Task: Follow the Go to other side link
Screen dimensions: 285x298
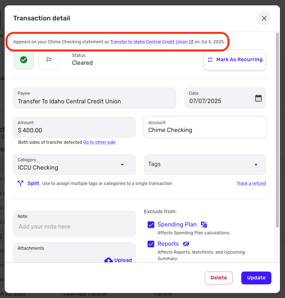Action: [x=99, y=142]
